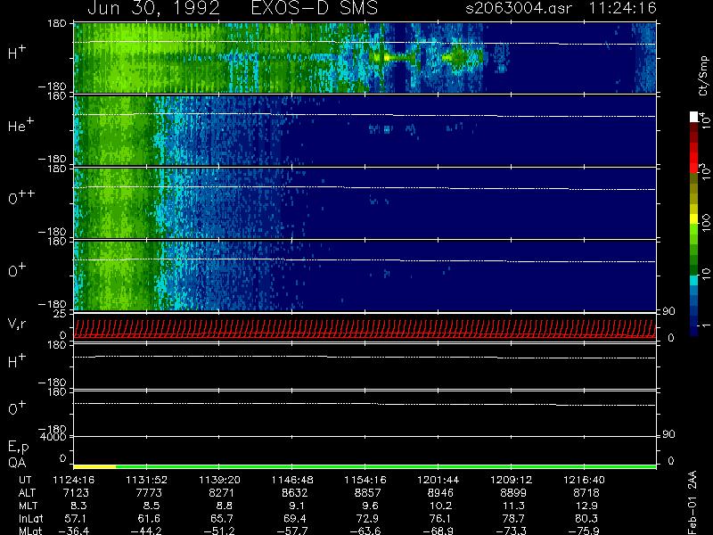
Task: Click the "Feb-01 2AA" vertical text
Action: pos(692,502)
